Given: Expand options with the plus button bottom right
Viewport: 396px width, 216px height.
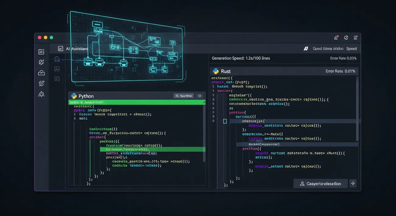Looking at the screenshot, I should (x=352, y=183).
